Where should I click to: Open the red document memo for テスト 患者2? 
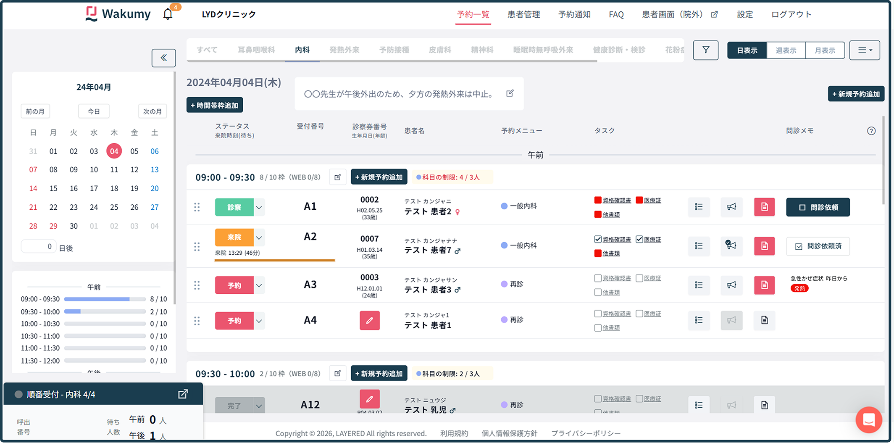(x=764, y=207)
